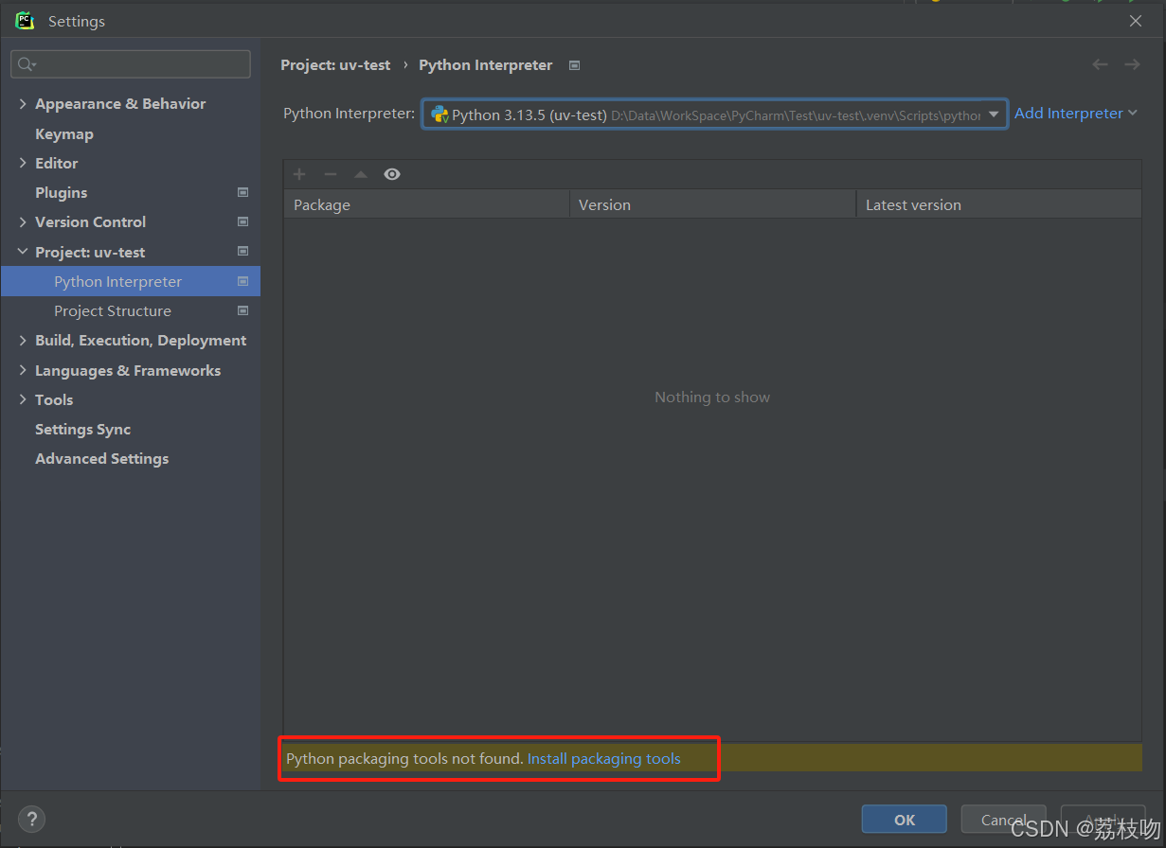Click the forward navigation arrow
Screen dimensions: 1166x848
[1132, 64]
